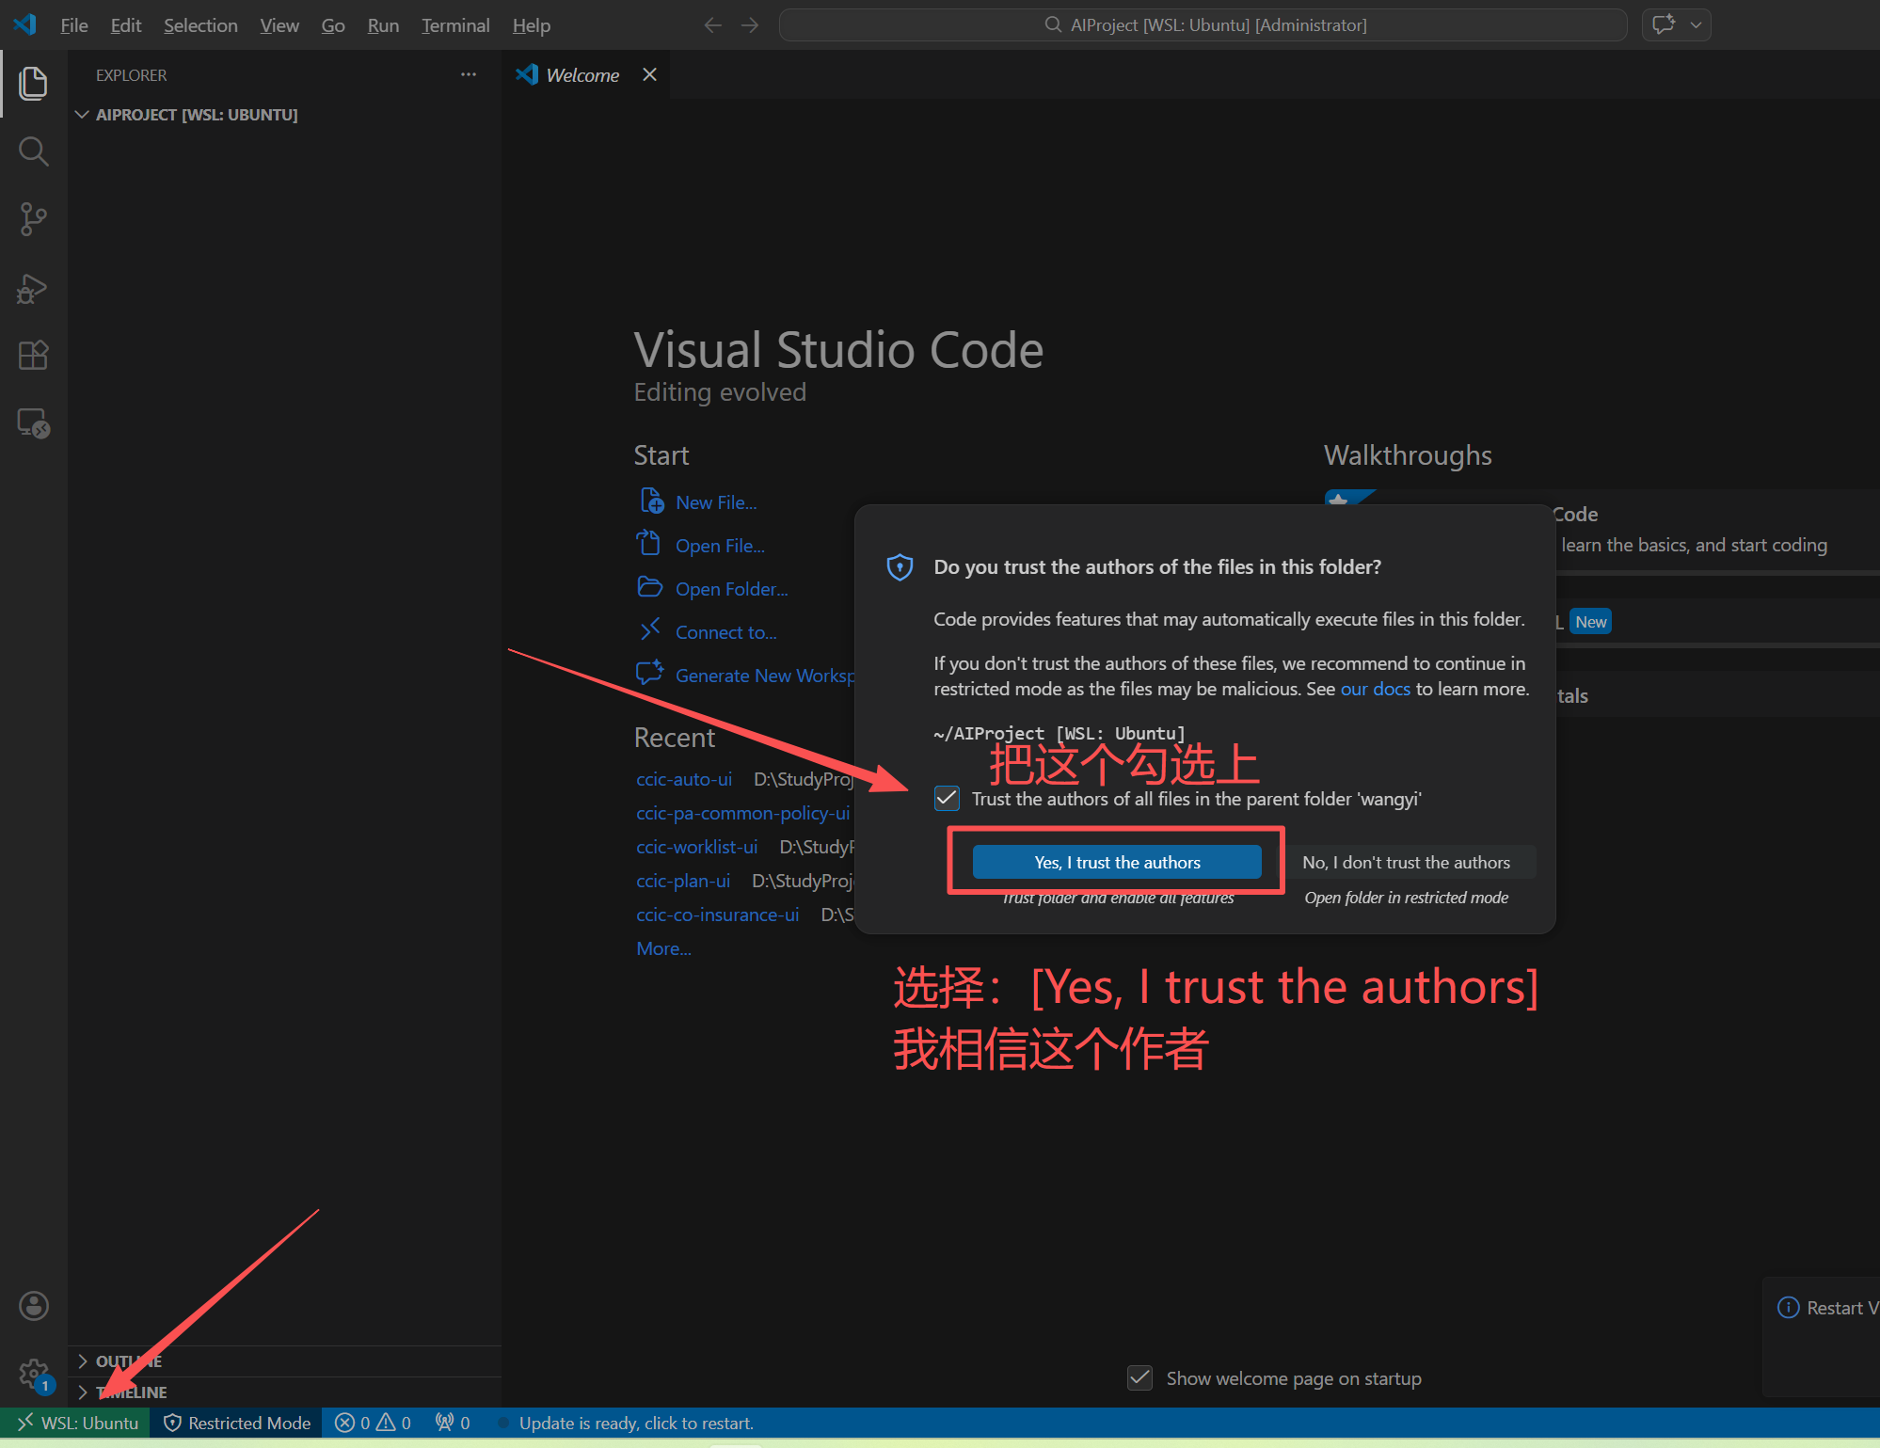Click the Manage gear icon

(x=33, y=1374)
